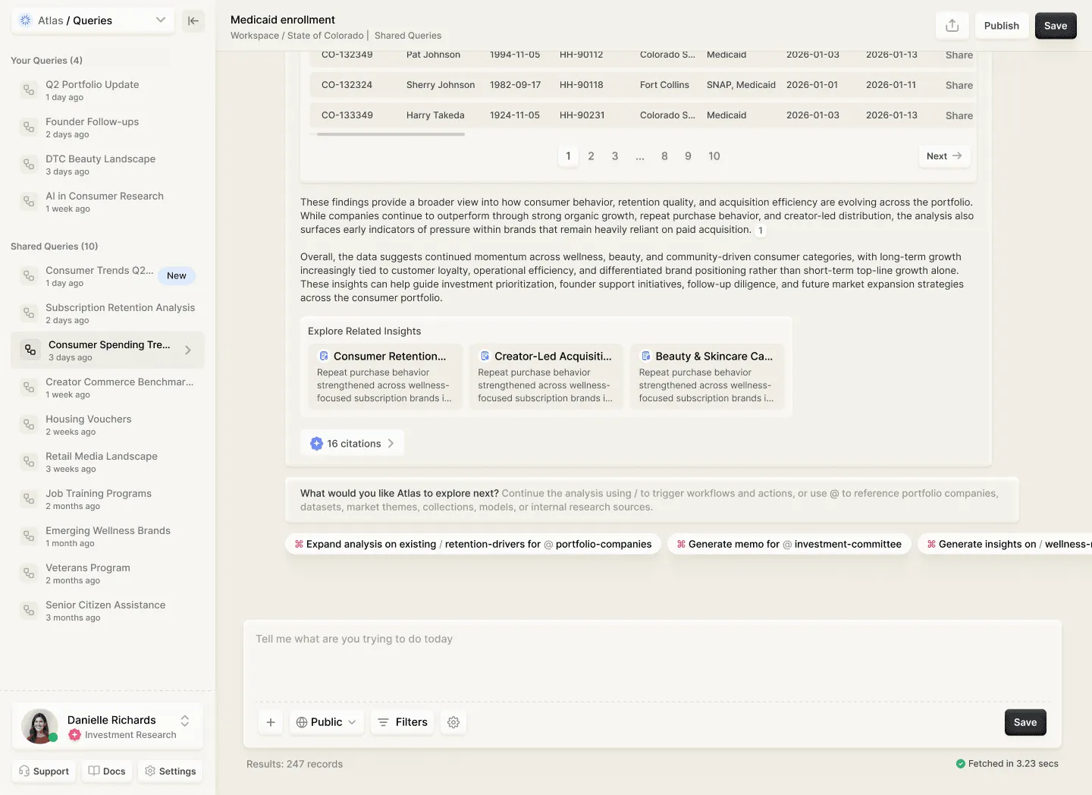Click the query icon beside Founder Follow-ups

(x=29, y=127)
